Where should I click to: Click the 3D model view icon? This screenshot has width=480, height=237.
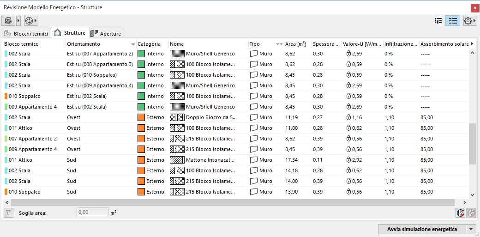coord(8,21)
